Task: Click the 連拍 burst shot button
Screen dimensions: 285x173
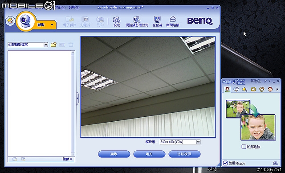Action: click(149, 154)
